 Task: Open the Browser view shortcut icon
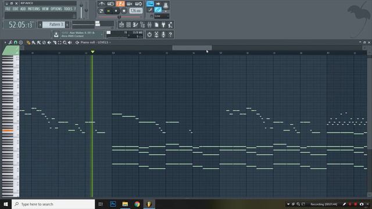coord(142,24)
